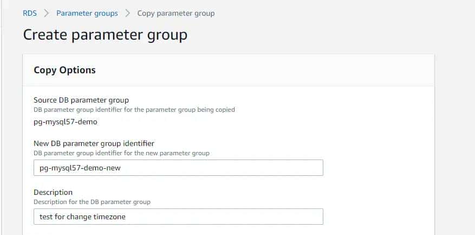The width and height of the screenshot is (475, 235).
Task: Click empty area right of Copy Options title
Action: click(x=271, y=70)
